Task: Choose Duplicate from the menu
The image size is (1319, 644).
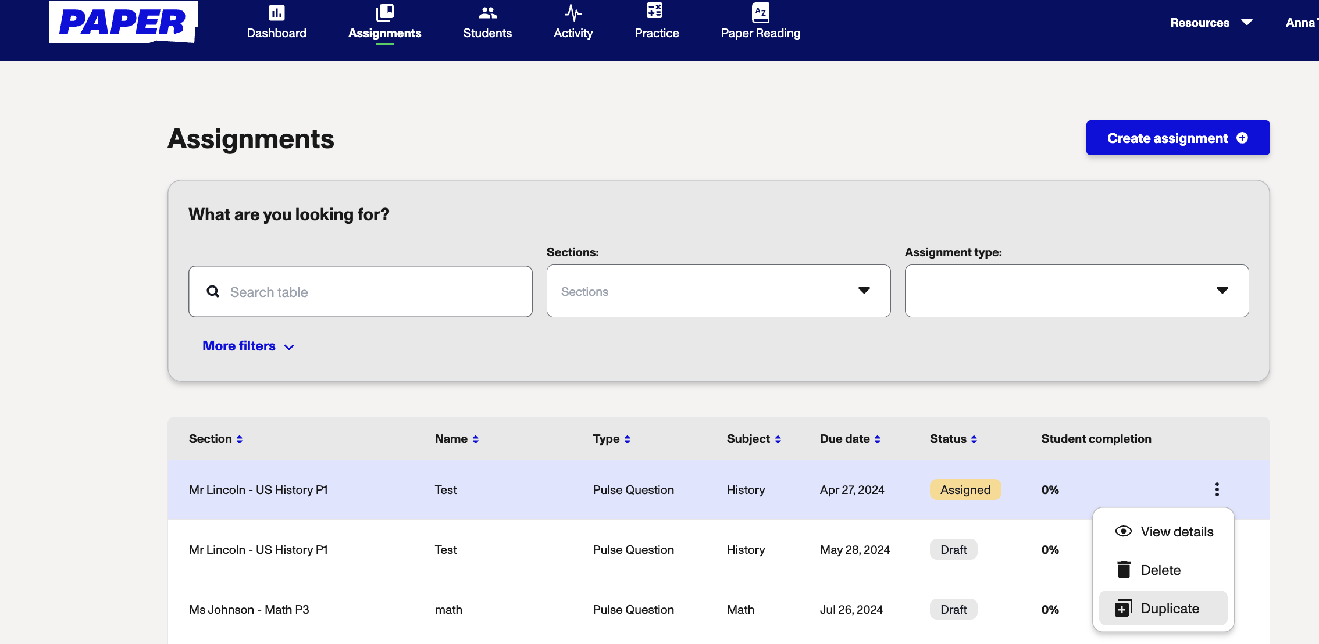Action: pyautogui.click(x=1164, y=608)
